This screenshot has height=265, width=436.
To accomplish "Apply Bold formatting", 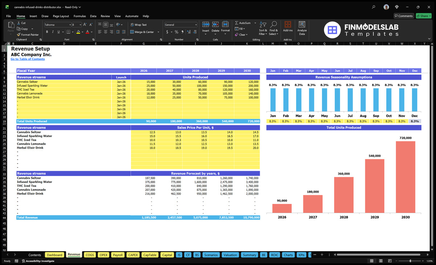I will 47,32.
